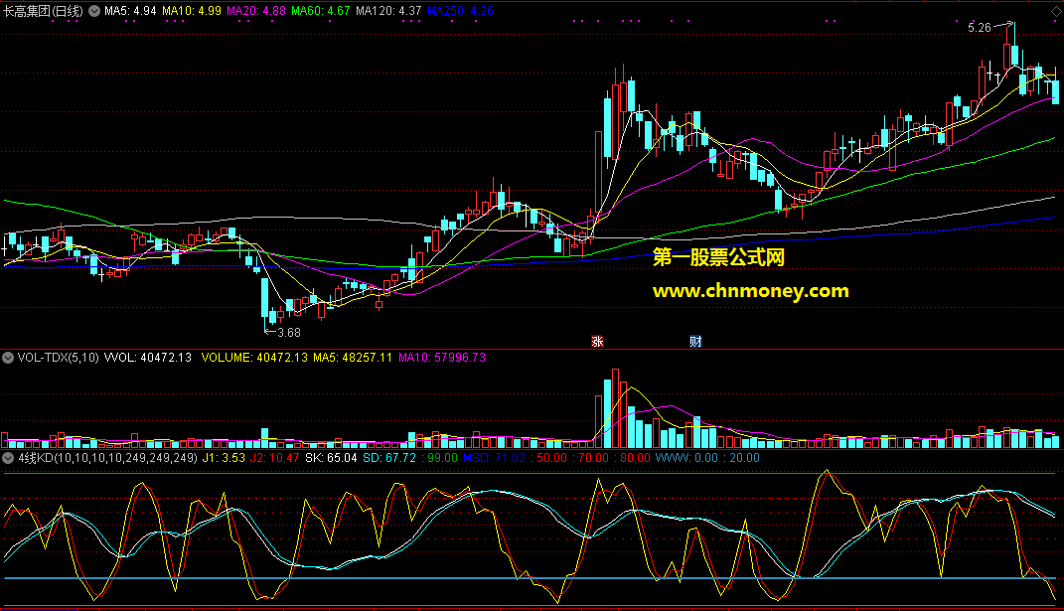Viewport: 1064px width, 611px height.
Task: Select the VVOL: 40472.13 value
Action: pos(148,358)
